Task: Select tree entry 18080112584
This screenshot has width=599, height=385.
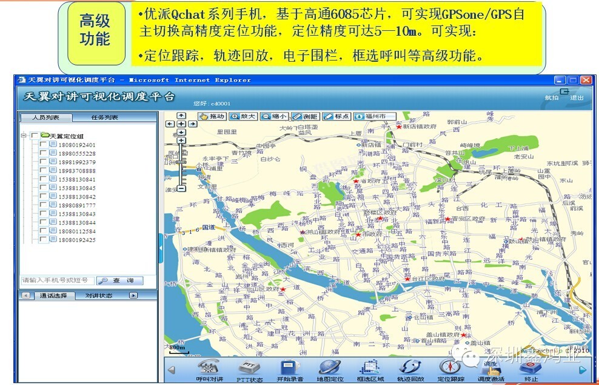Action: [77, 231]
